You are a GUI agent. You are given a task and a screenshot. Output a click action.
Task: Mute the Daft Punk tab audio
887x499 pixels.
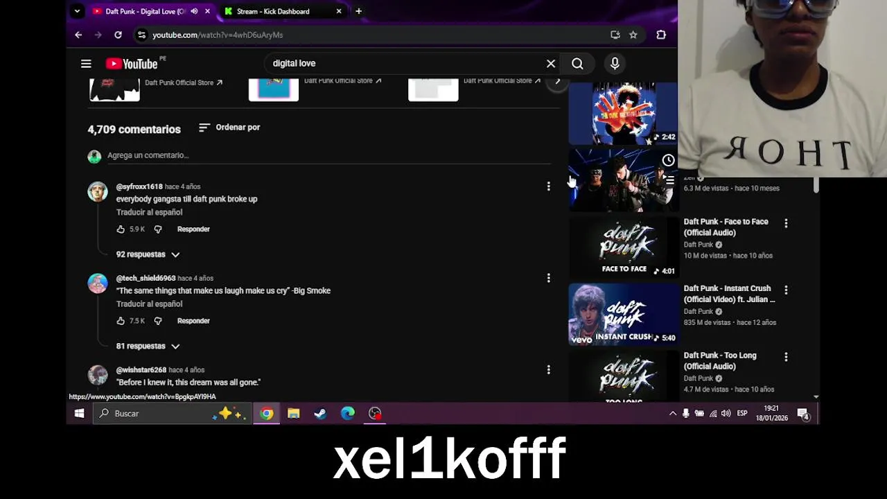click(194, 11)
